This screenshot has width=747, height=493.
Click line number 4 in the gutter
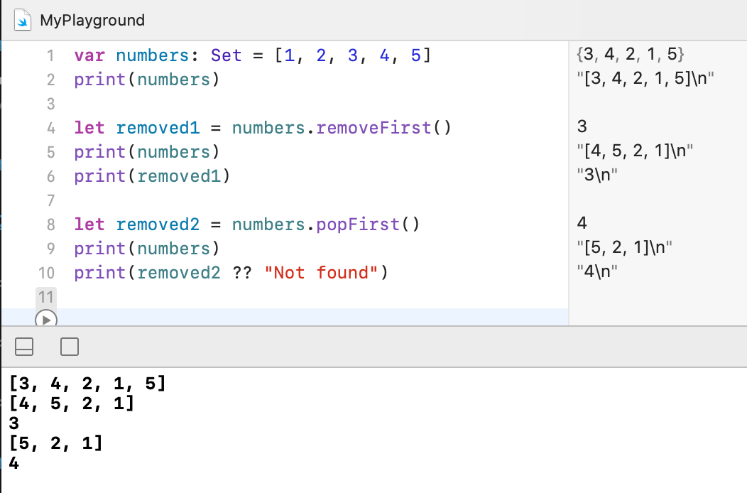coord(50,129)
